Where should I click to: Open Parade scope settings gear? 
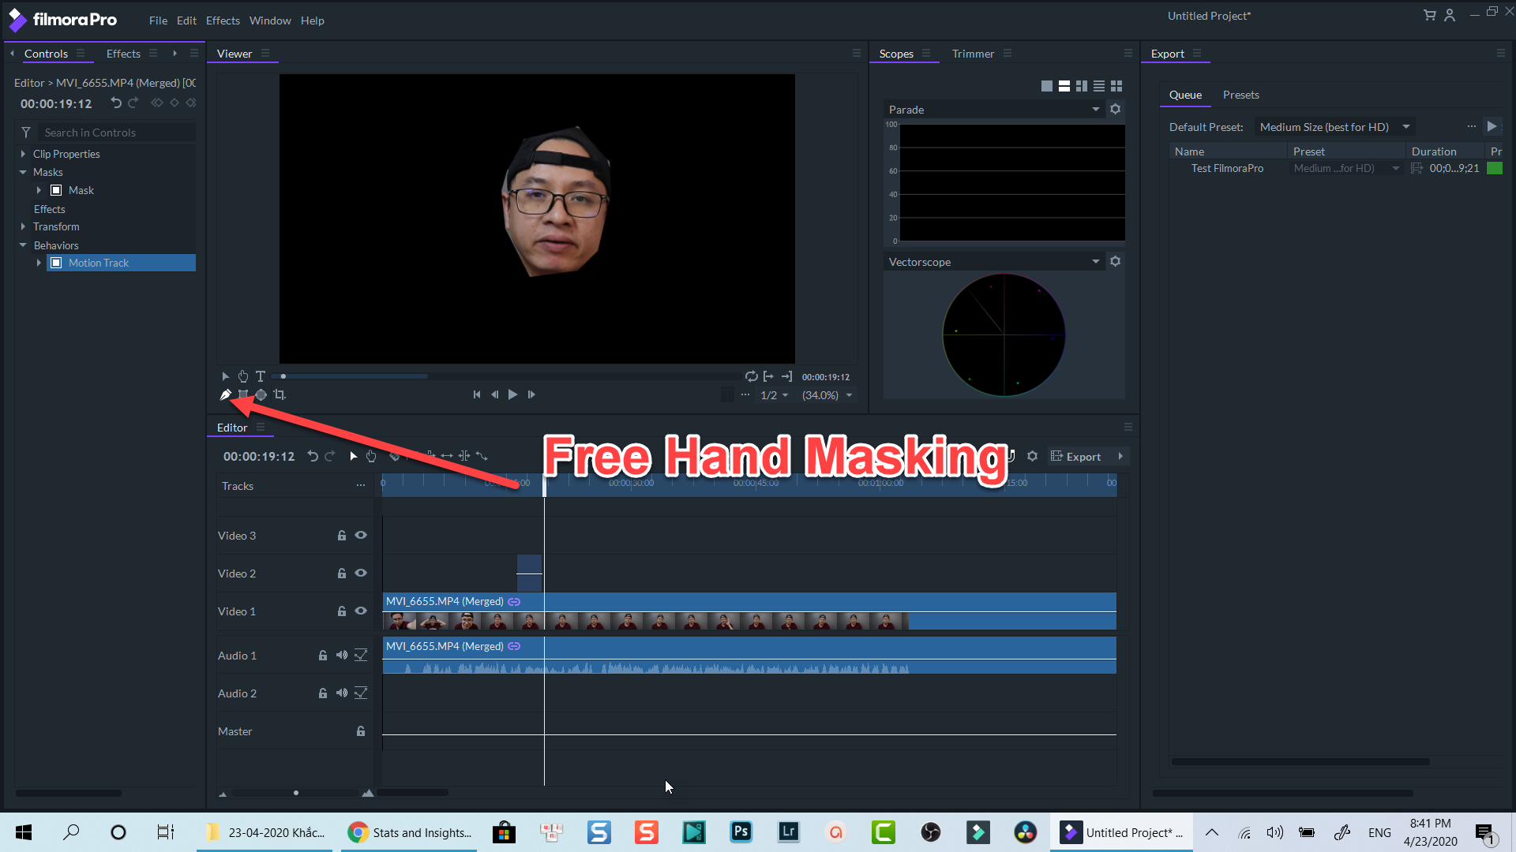click(x=1115, y=109)
